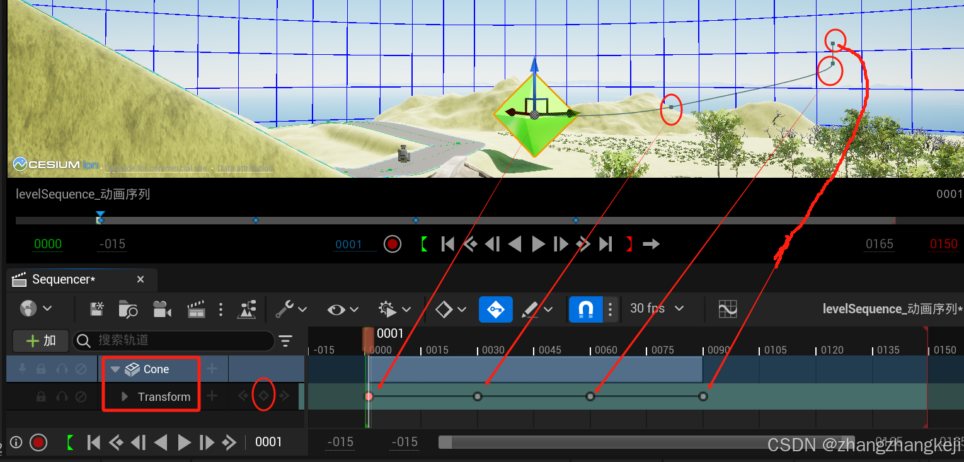Expand the Transform track
Screen dimensions: 964x462
pyautogui.click(x=125, y=396)
